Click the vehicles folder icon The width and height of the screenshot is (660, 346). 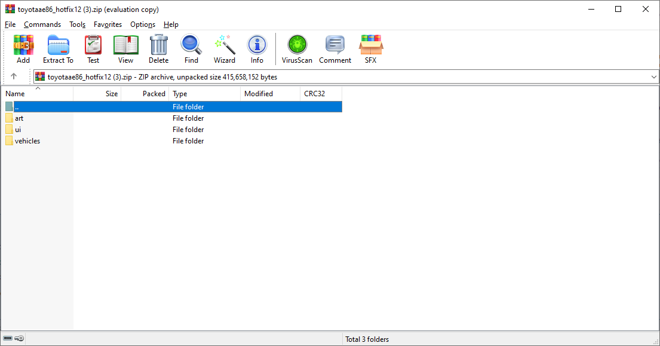[10, 141]
